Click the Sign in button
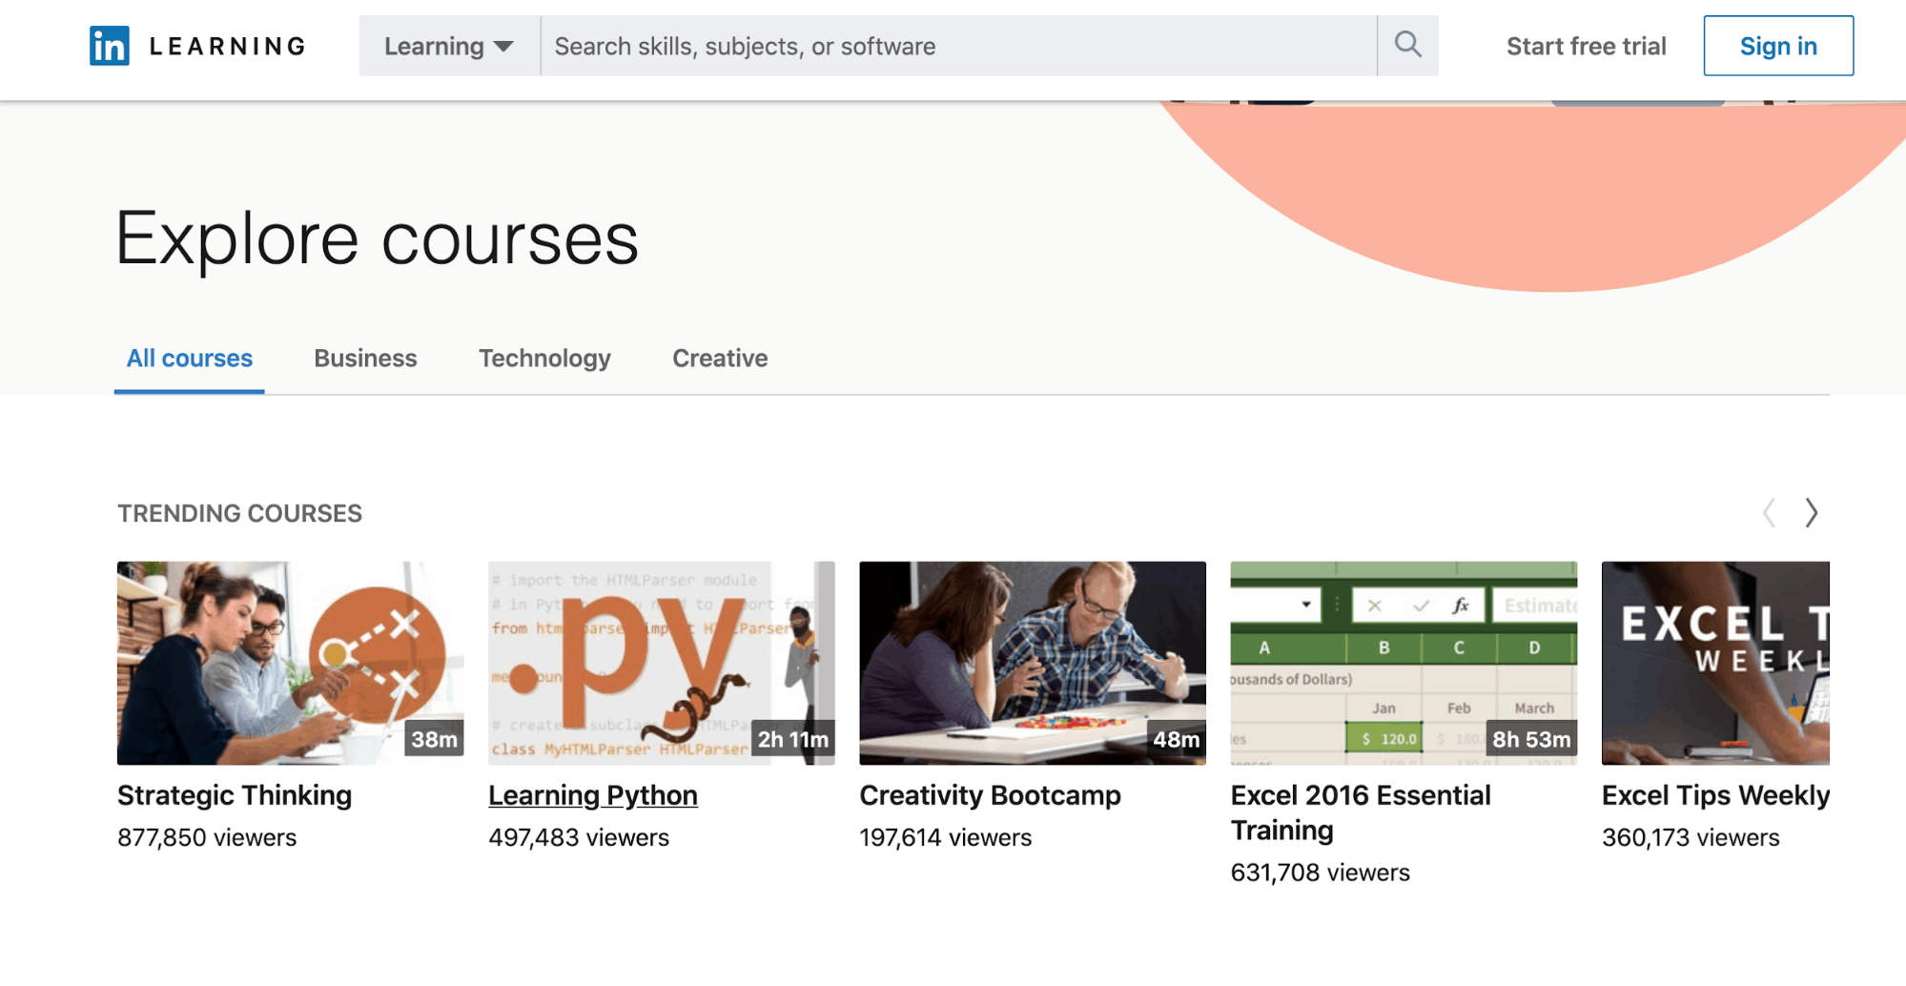The height and width of the screenshot is (986, 1906). (x=1777, y=45)
